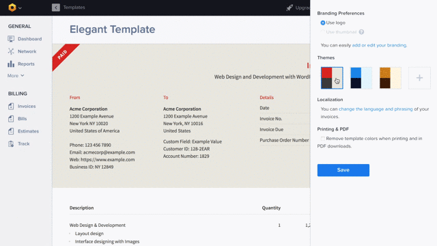Open change the language and phrasing link
The height and width of the screenshot is (246, 437).
click(376, 109)
